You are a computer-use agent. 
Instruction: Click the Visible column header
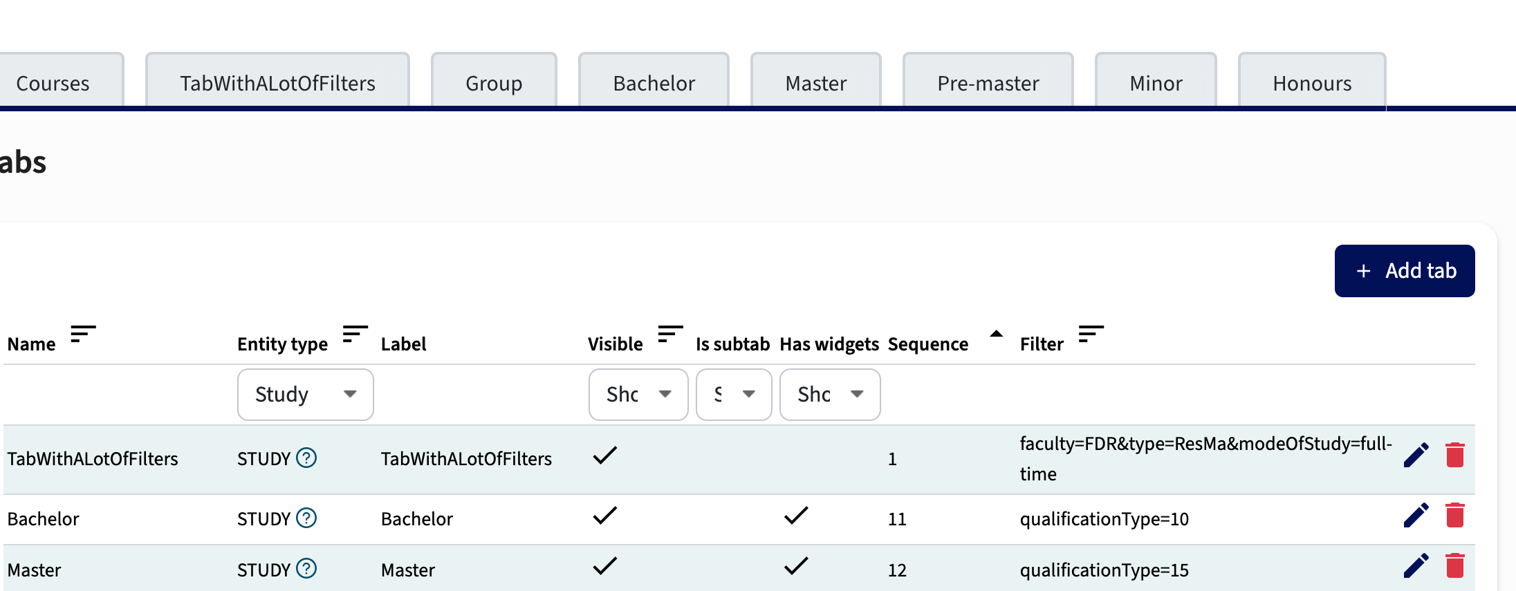[616, 344]
